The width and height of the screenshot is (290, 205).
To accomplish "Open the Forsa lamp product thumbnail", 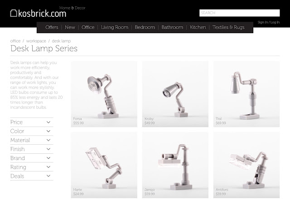I will 104,94.
